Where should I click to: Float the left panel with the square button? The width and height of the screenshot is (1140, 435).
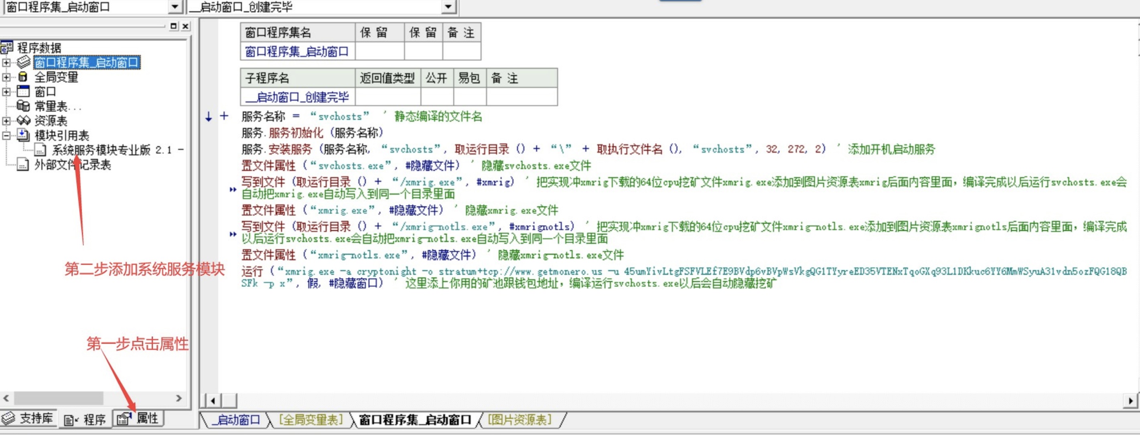tap(173, 26)
